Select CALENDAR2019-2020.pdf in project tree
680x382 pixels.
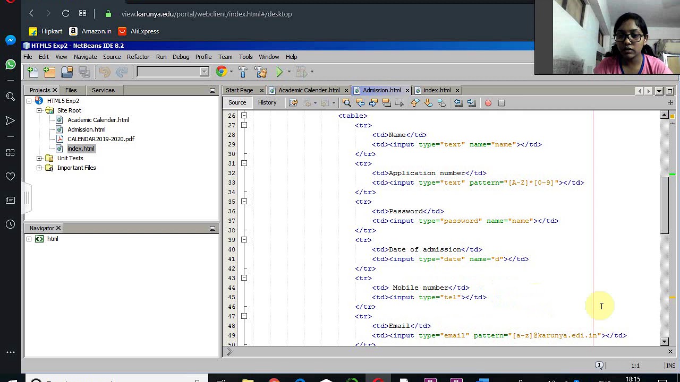tap(101, 139)
